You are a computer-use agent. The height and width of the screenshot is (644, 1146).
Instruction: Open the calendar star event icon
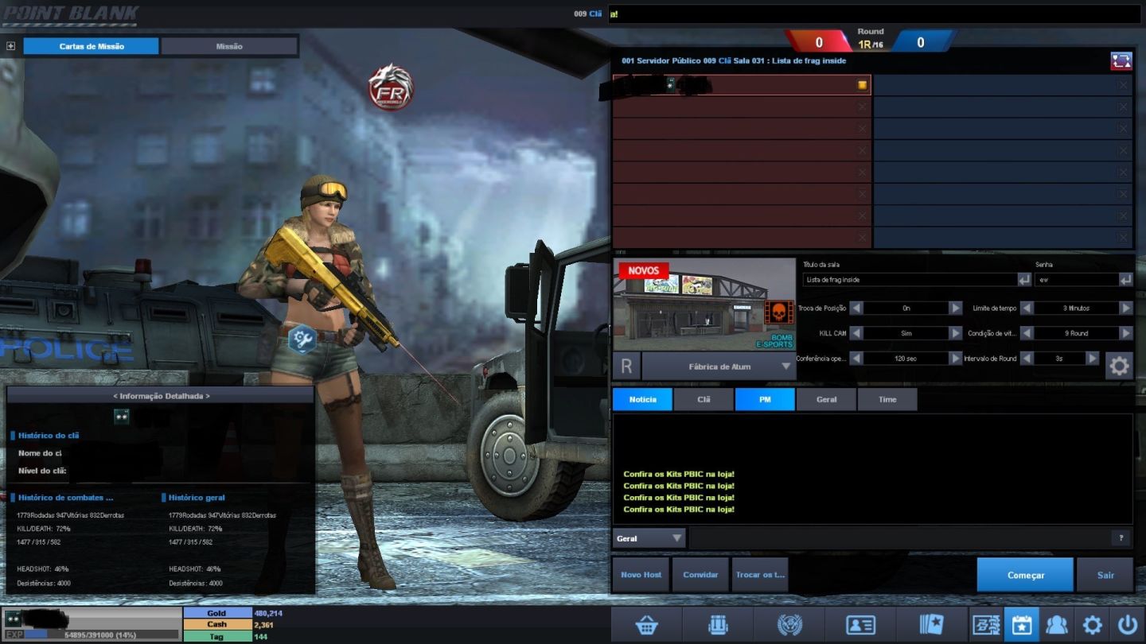1022,625
